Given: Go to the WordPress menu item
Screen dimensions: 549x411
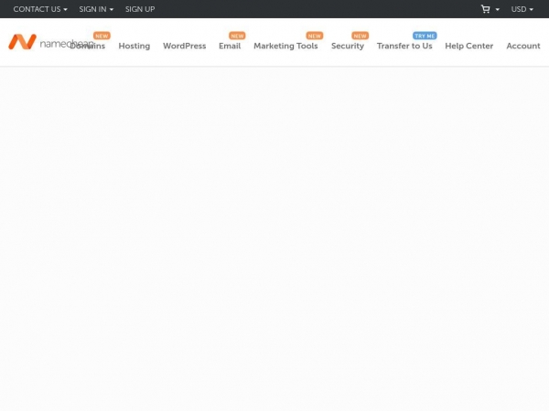Looking at the screenshot, I should (x=184, y=46).
